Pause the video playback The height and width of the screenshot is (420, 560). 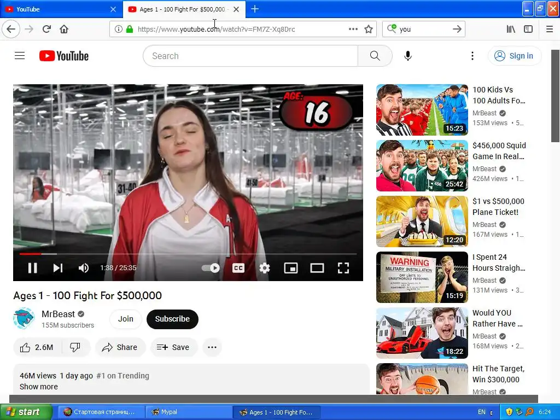(32, 268)
